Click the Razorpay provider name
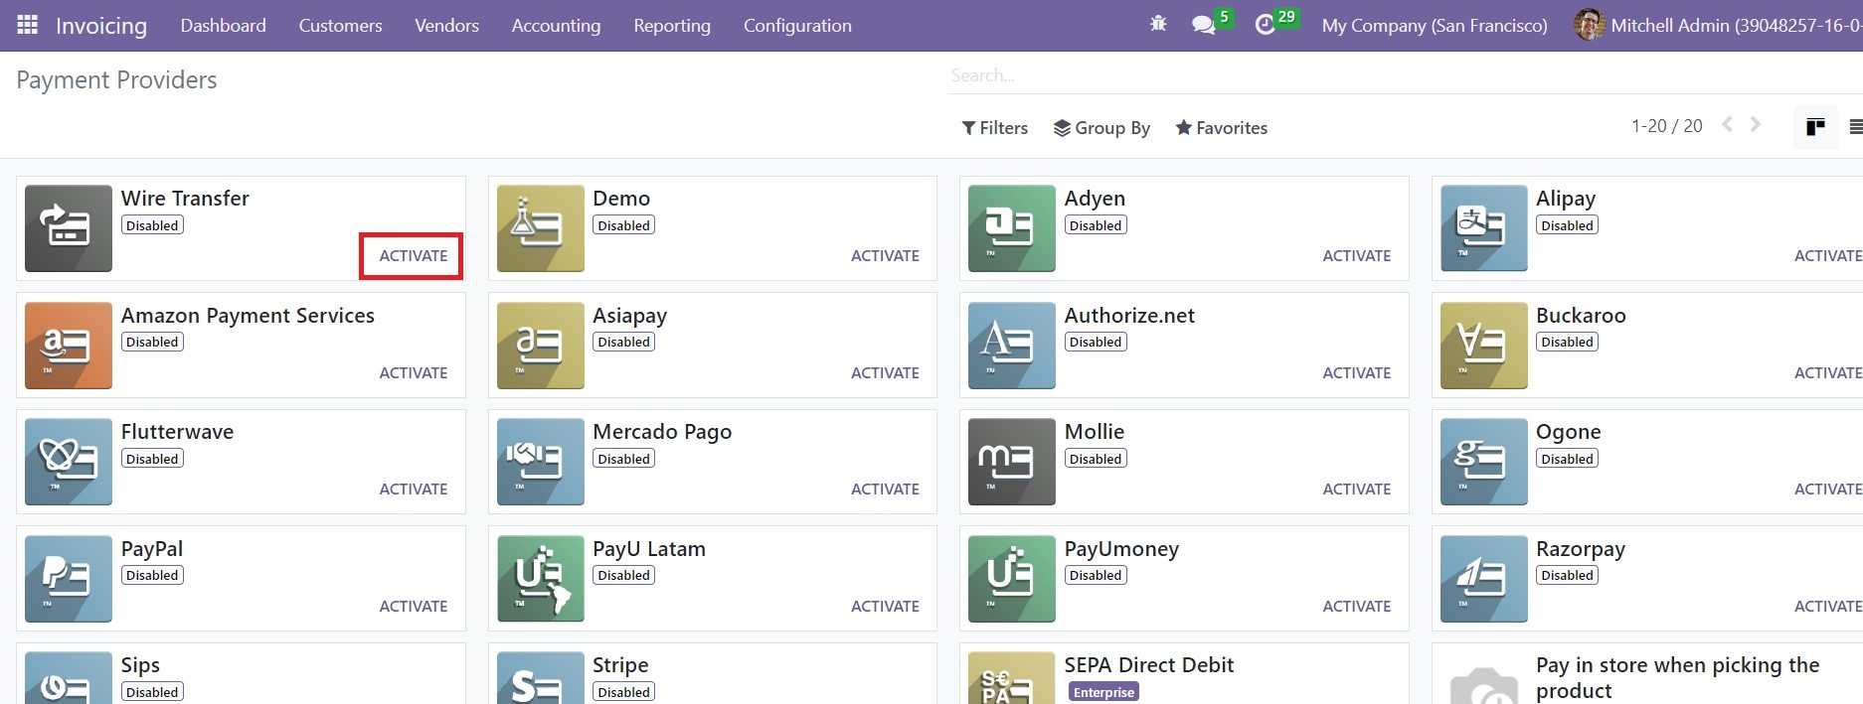 [1581, 549]
